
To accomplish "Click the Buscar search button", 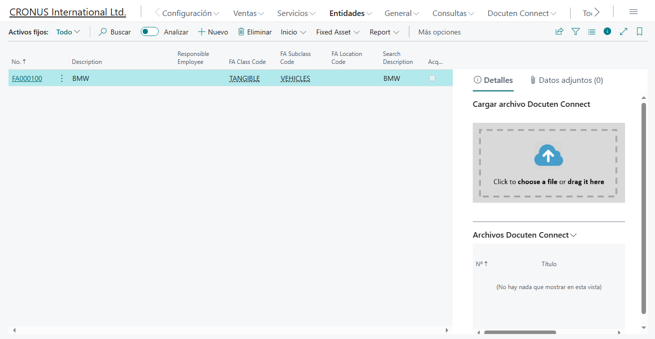I will pyautogui.click(x=115, y=32).
